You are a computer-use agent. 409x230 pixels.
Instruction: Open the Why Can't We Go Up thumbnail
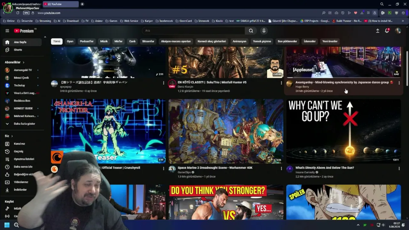(x=343, y=131)
